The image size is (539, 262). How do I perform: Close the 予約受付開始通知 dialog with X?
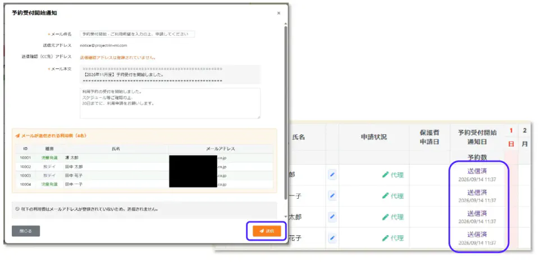pyautogui.click(x=278, y=13)
